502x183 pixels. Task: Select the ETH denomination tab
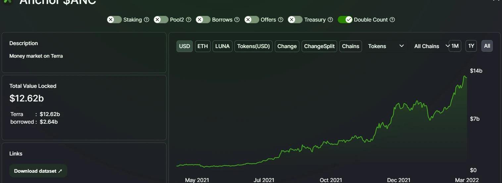203,46
